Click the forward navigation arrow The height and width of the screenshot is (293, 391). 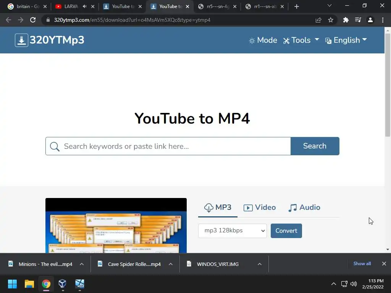21,20
